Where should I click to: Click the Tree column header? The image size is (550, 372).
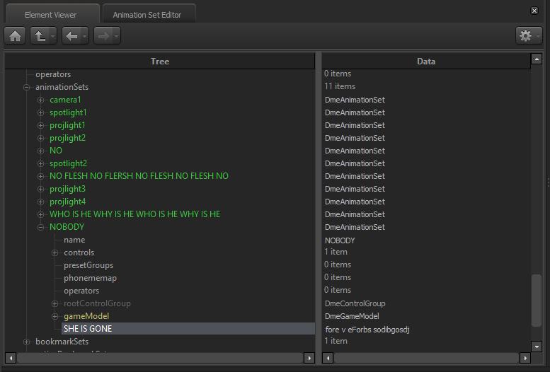(x=160, y=62)
